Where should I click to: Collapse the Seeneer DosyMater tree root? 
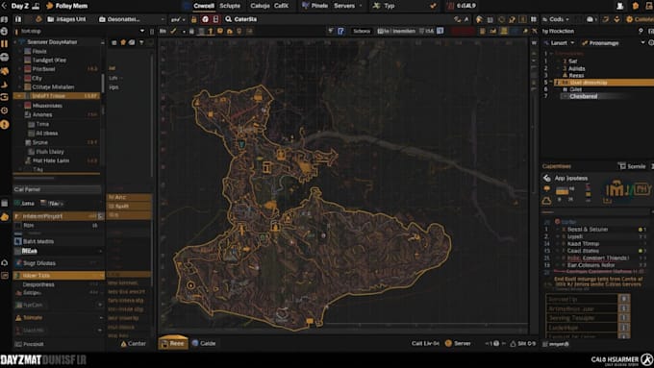15,42
